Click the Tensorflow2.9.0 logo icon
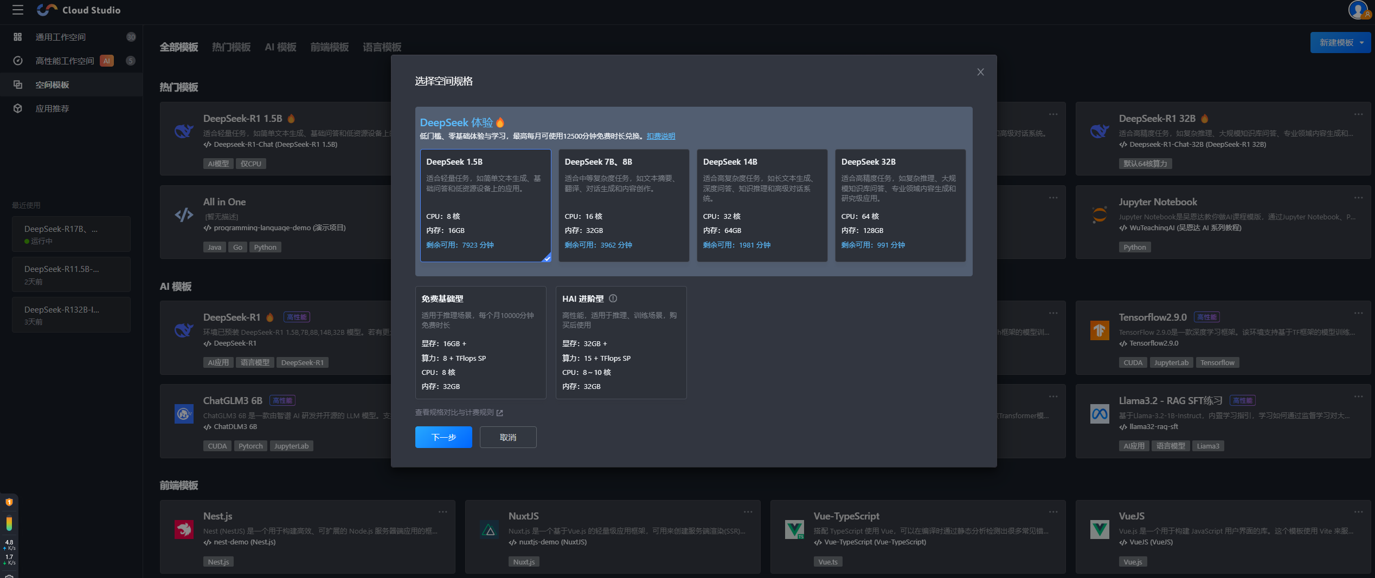The height and width of the screenshot is (578, 1375). (1100, 330)
